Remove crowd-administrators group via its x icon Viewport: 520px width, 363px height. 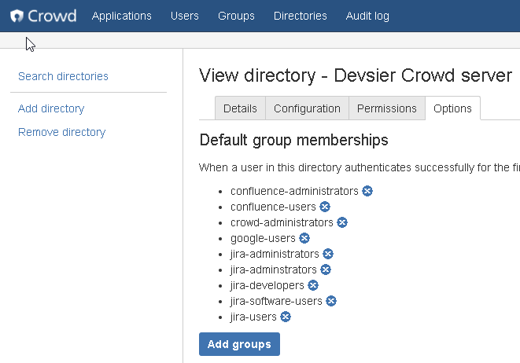[342, 222]
